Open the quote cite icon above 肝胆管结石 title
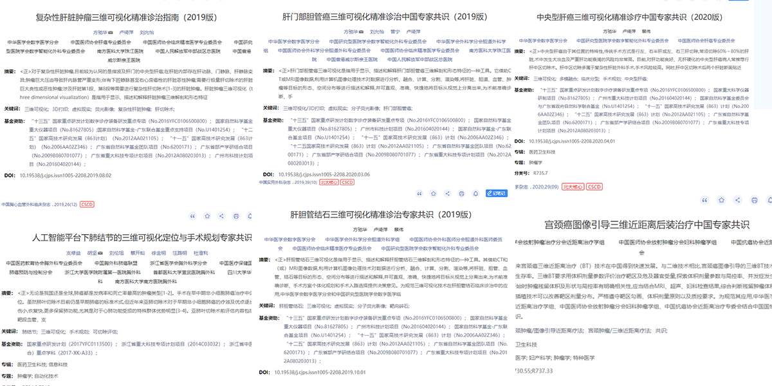Screen dimensions: 772x386 (x=419, y=193)
